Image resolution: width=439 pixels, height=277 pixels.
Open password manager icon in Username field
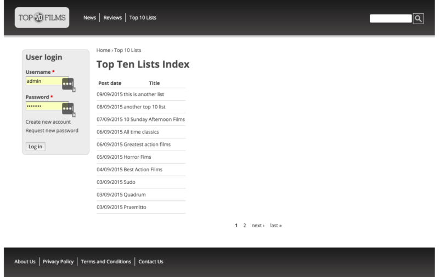(x=67, y=84)
